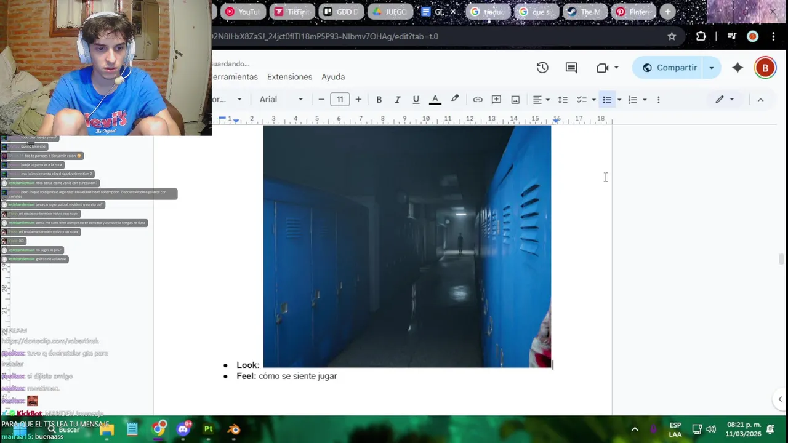Switch to the GDD Trello tab
Viewport: 788px width, 443px height.
click(342, 12)
